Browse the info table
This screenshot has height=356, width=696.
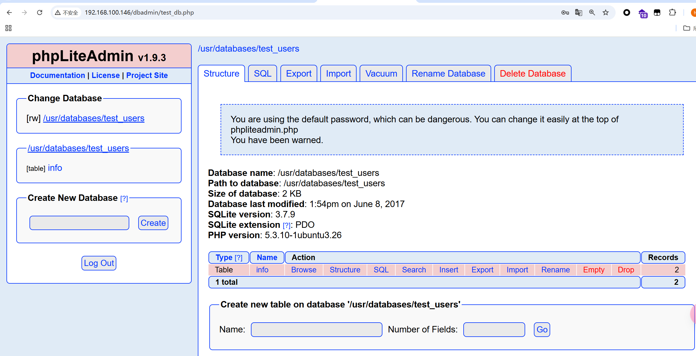click(304, 270)
